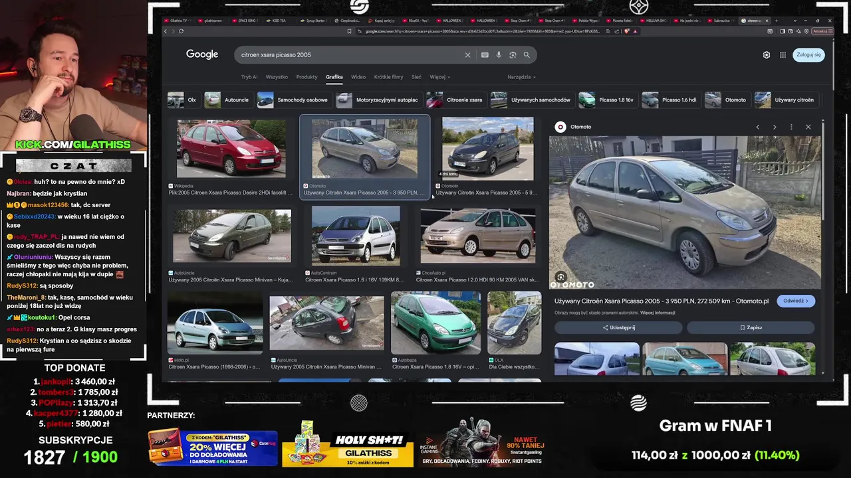This screenshot has height=478, width=851.
Task: Open the Brave Shields lion icon
Action: [626, 31]
